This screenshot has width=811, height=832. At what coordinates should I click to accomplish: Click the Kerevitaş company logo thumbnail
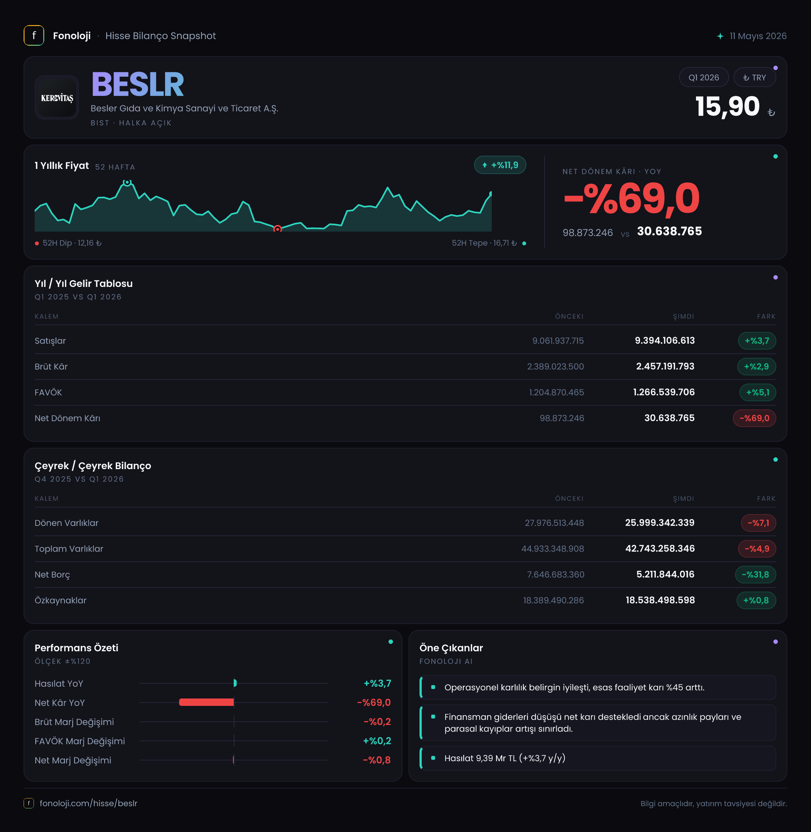[x=57, y=98]
